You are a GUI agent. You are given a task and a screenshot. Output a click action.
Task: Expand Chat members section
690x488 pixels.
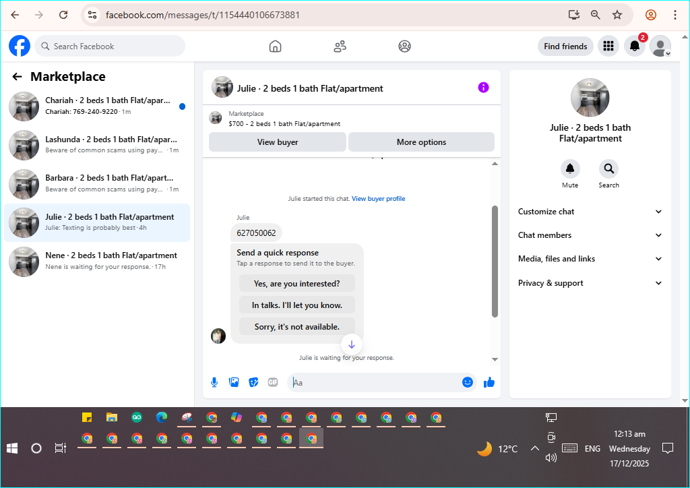590,235
